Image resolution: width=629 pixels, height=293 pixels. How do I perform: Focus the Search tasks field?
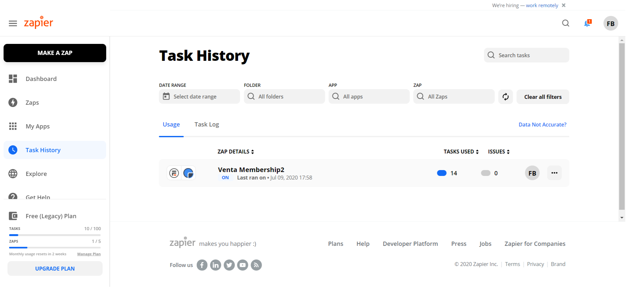click(x=526, y=55)
